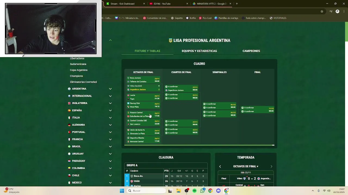Screen dimensions: 348x195
Task: Expand the ARGENTINA section chevron
Action: (x=110, y=89)
